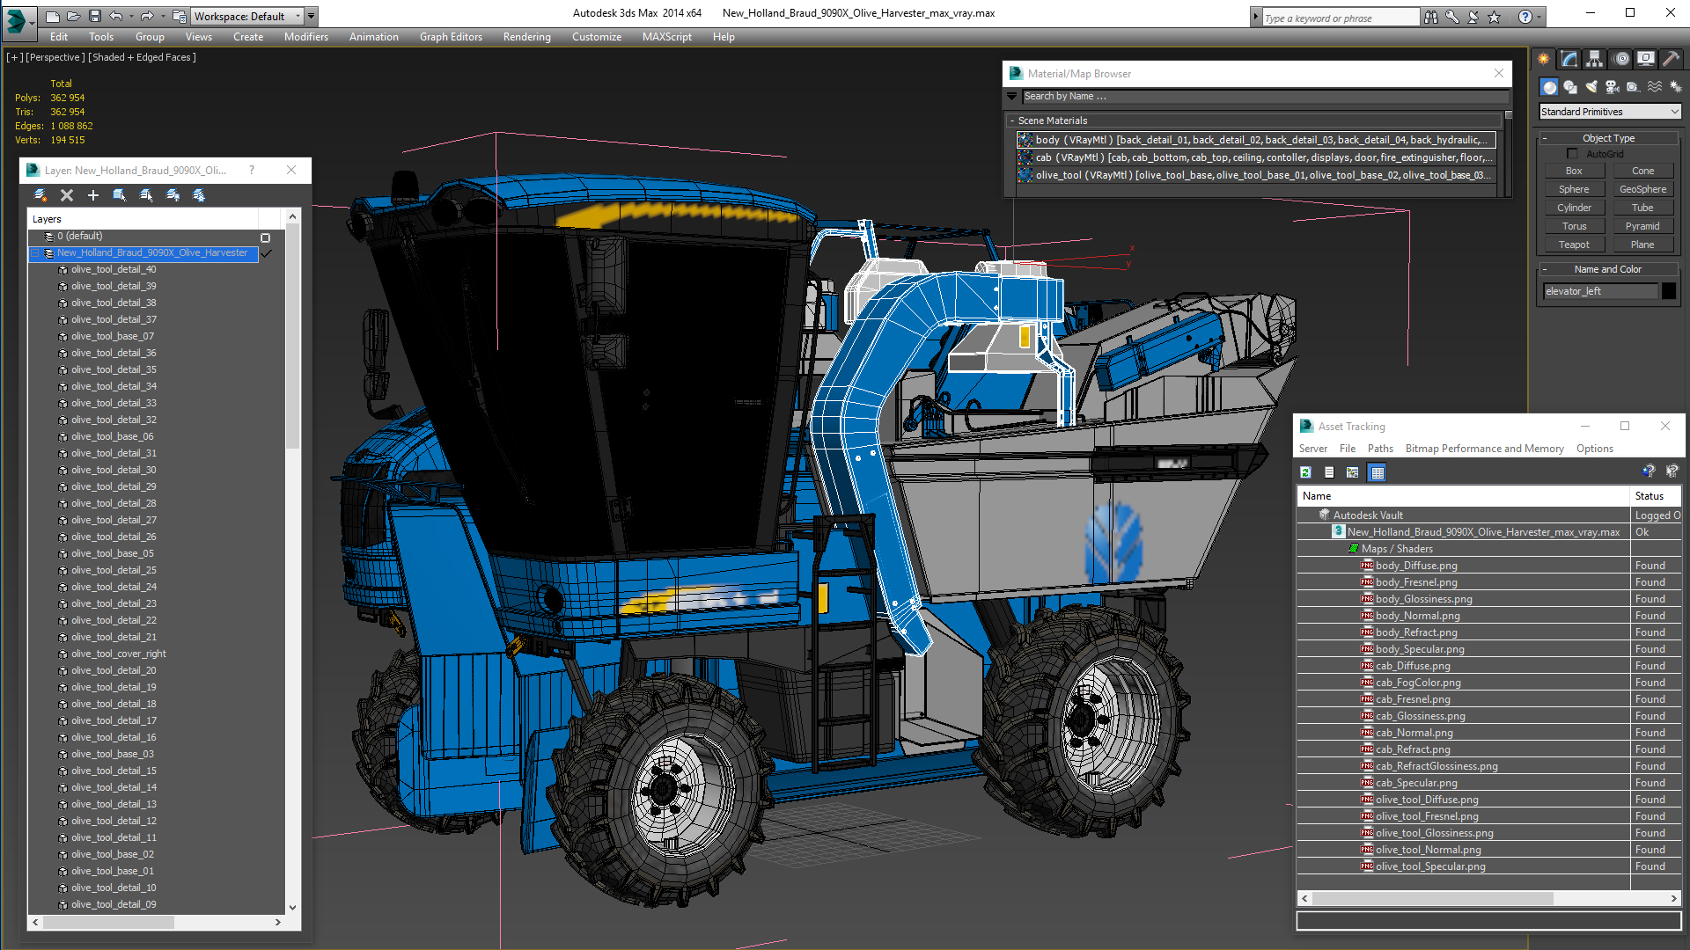Screen dimensions: 1690x950
Task: Click the satellite Communication Center icon
Action: (1473, 17)
